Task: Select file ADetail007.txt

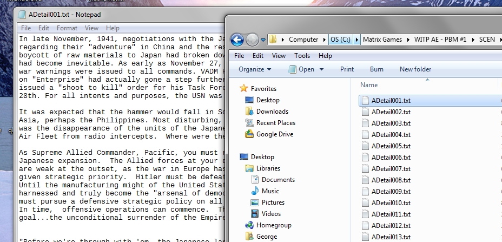Action: point(391,169)
